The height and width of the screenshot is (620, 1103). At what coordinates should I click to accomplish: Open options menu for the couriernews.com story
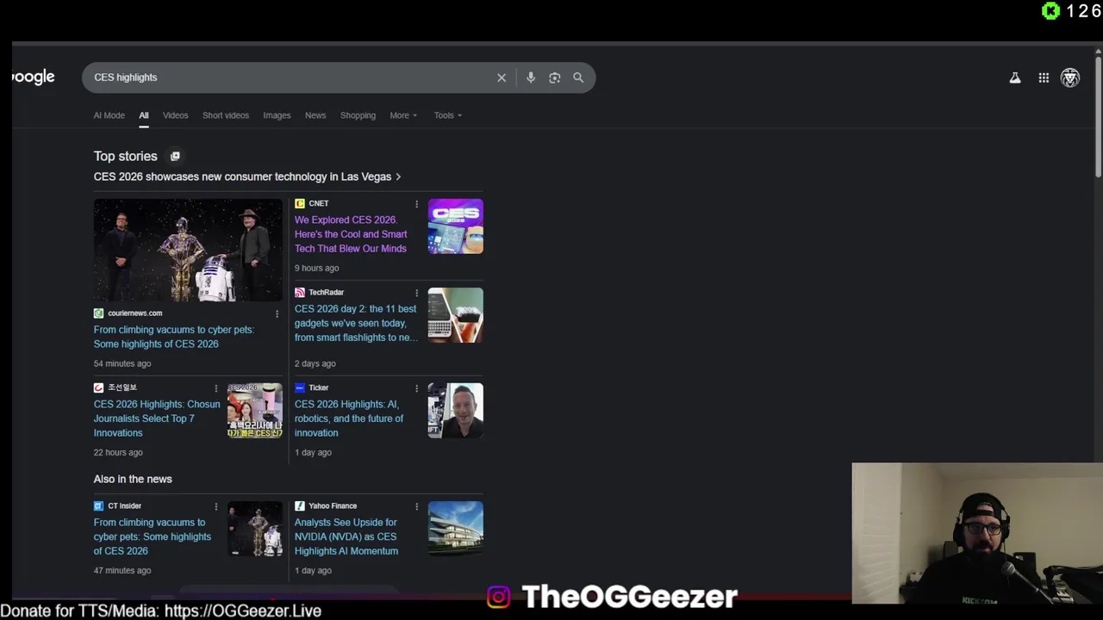tap(277, 313)
